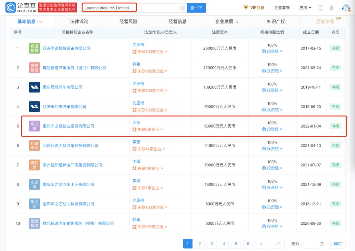Click the 江苏车和家汽车 company logo
This screenshot has height=251, width=355.
35,106
